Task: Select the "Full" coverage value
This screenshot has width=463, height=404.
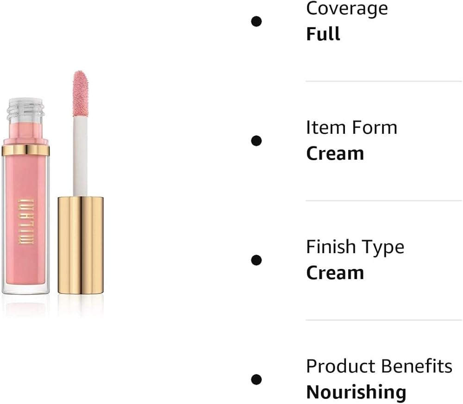Action: click(323, 34)
